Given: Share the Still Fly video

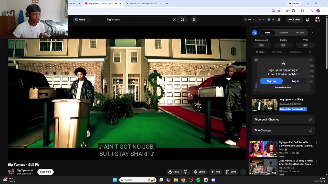Looking at the screenshot, I should click(199, 172).
